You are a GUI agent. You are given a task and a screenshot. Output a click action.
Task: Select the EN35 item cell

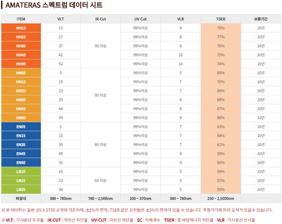click(21, 145)
